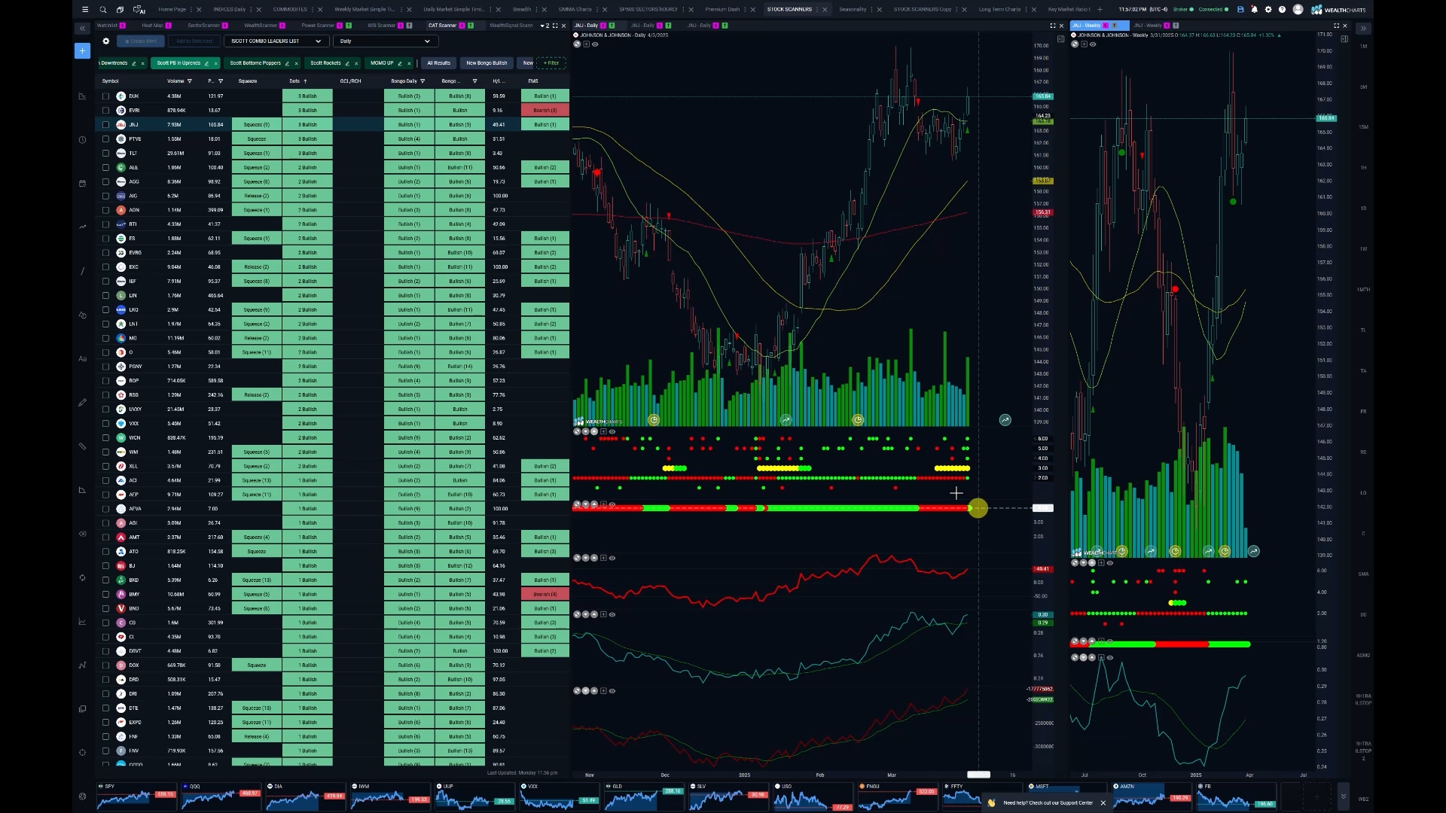This screenshot has width=1446, height=813.
Task: Open the Bongo Daily column filter
Action: (423, 81)
